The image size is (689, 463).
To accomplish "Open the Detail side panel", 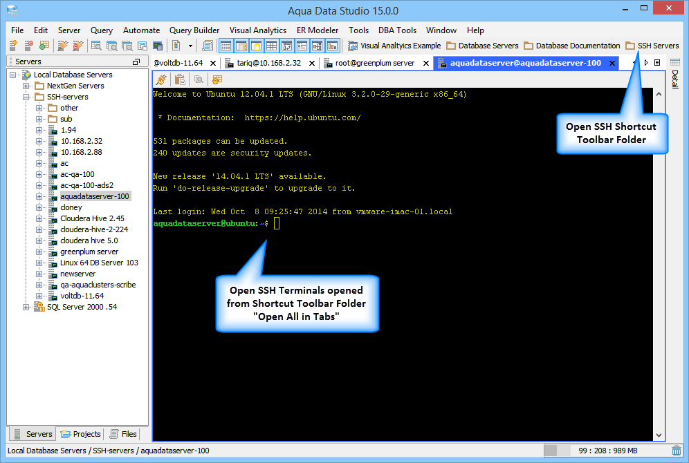I will (675, 73).
